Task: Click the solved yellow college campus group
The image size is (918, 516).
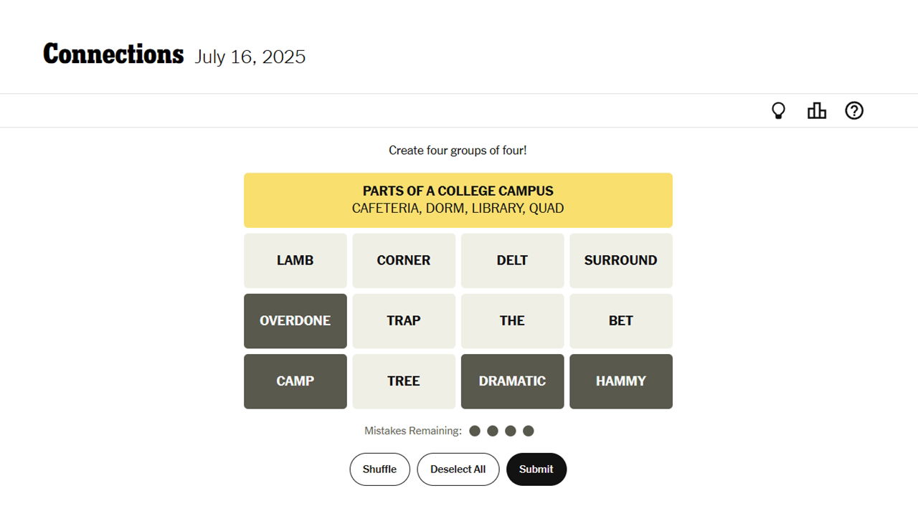Action: (x=458, y=200)
